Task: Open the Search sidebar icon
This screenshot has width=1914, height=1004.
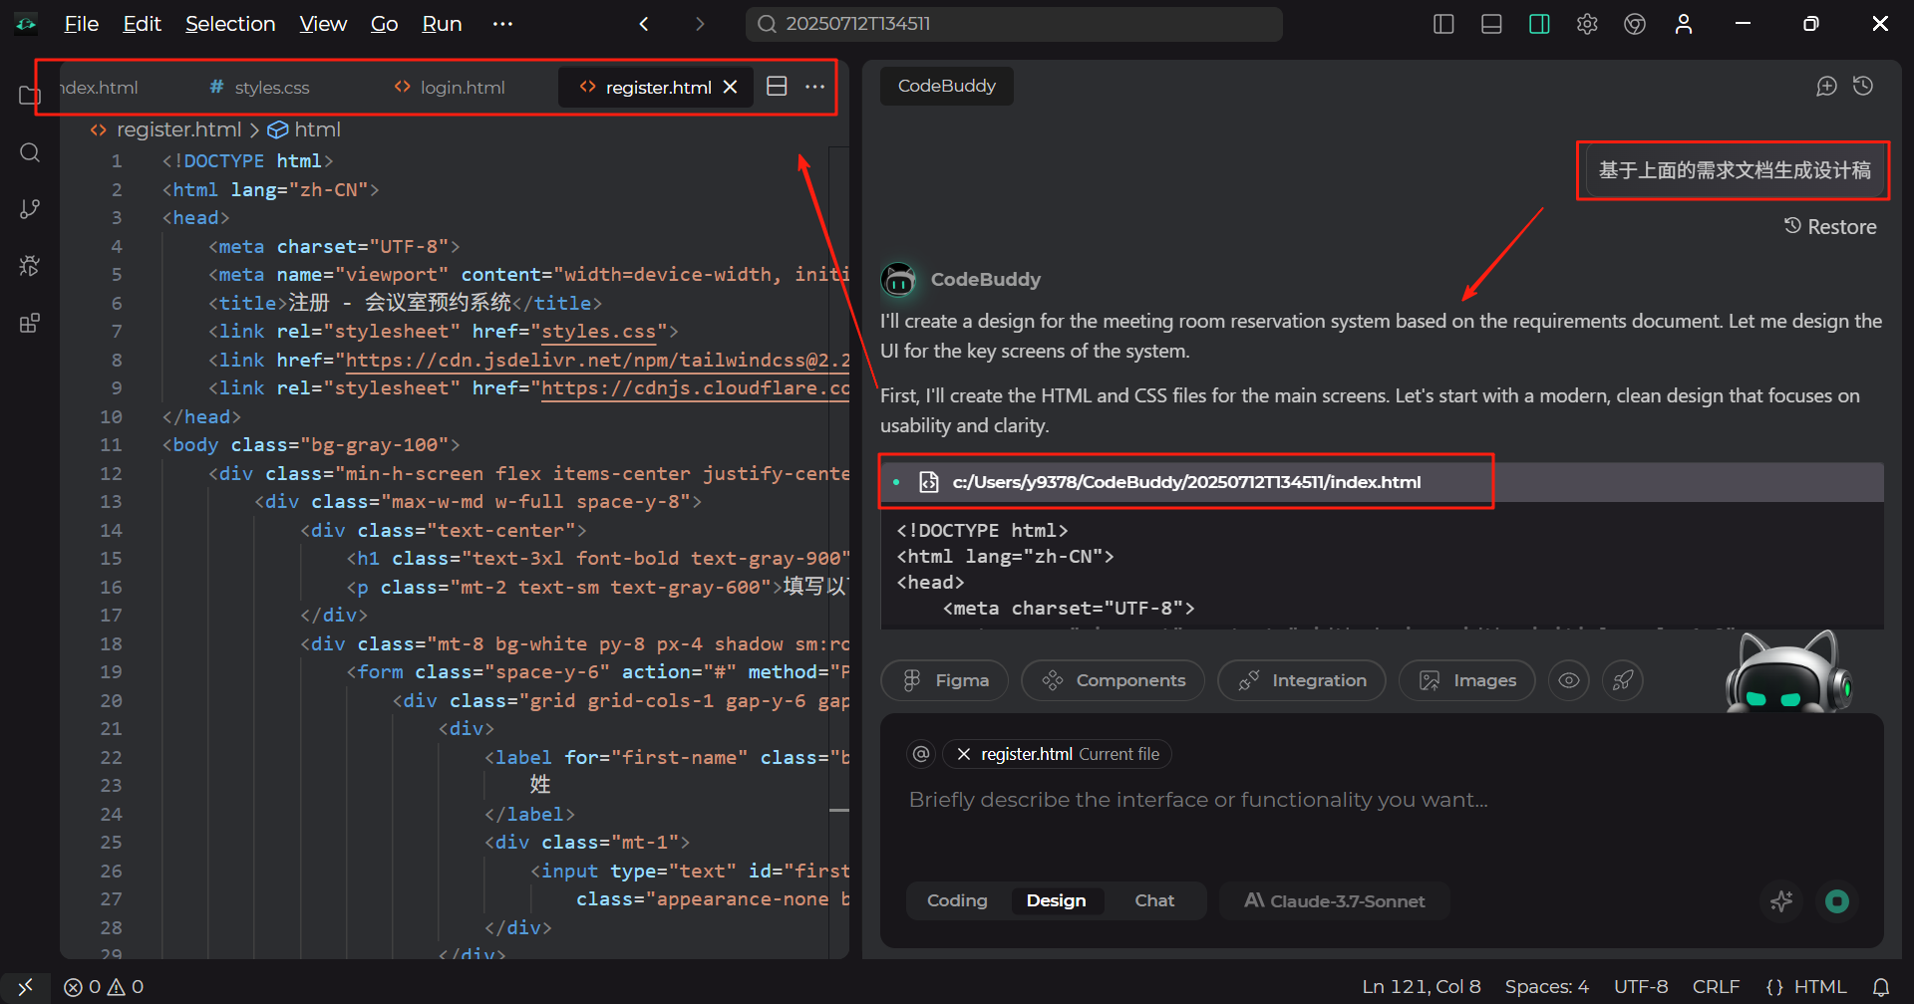Action: [x=30, y=152]
